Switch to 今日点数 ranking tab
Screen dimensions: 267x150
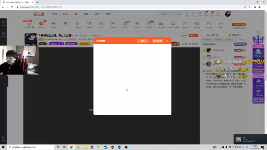[x=207, y=39]
